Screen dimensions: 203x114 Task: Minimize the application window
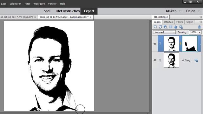pos(185,2)
